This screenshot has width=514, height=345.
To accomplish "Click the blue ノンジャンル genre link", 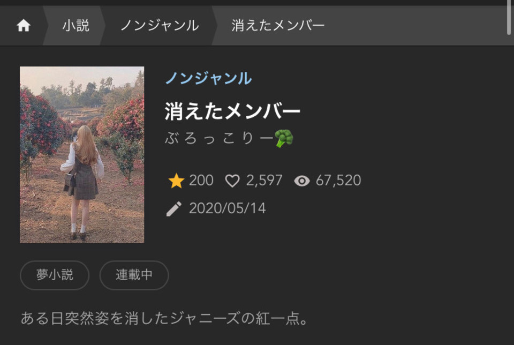I will [x=209, y=78].
